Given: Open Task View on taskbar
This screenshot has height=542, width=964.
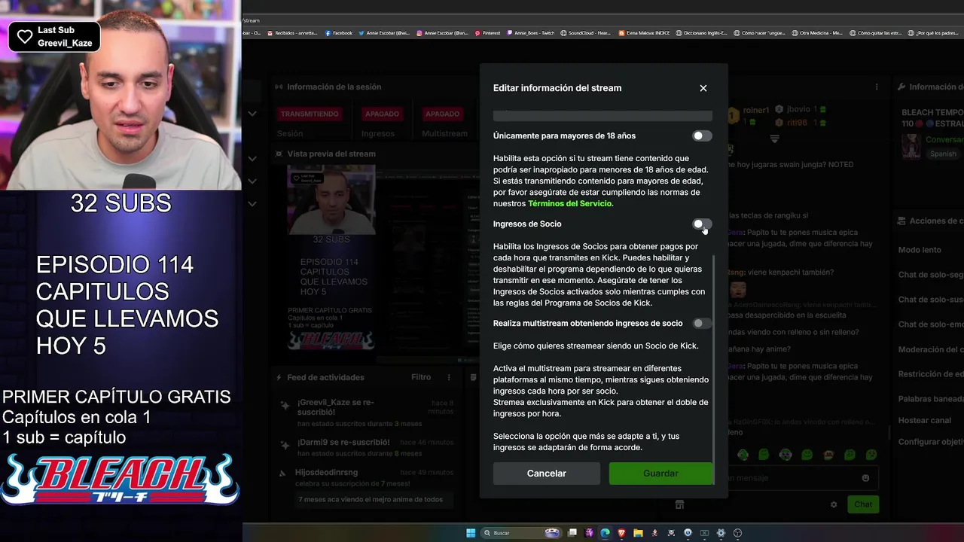Looking at the screenshot, I should coord(572,533).
